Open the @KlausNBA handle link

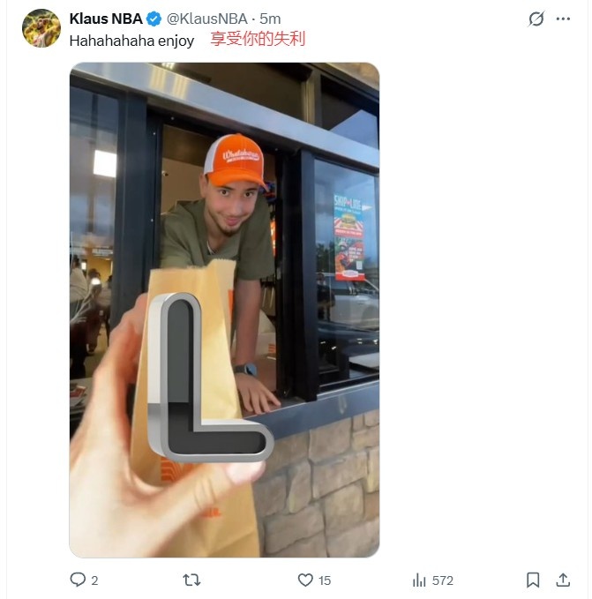coord(207,19)
